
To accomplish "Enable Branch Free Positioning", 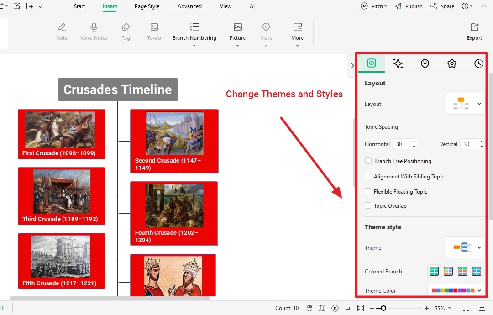I will (368, 161).
